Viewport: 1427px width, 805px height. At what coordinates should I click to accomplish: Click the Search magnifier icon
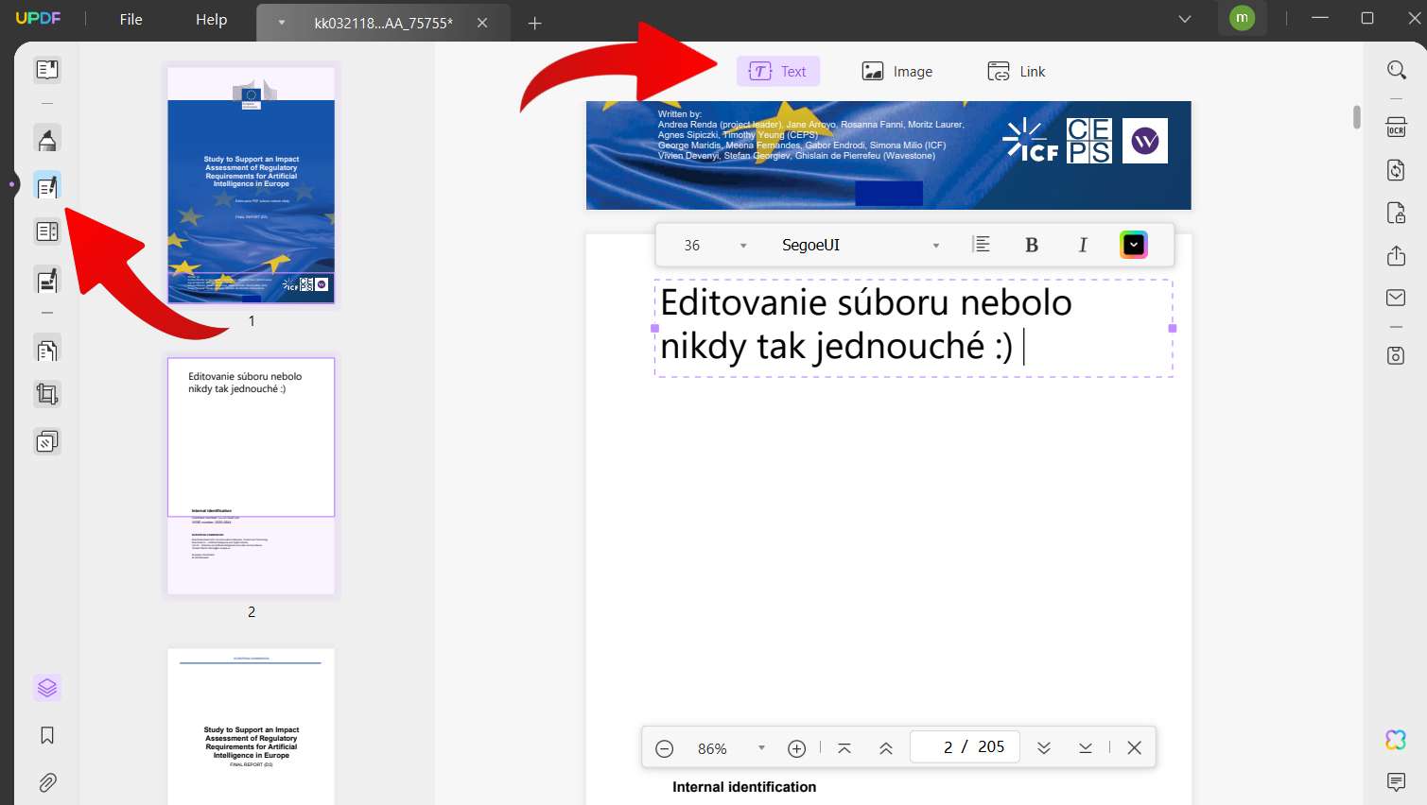tap(1396, 70)
